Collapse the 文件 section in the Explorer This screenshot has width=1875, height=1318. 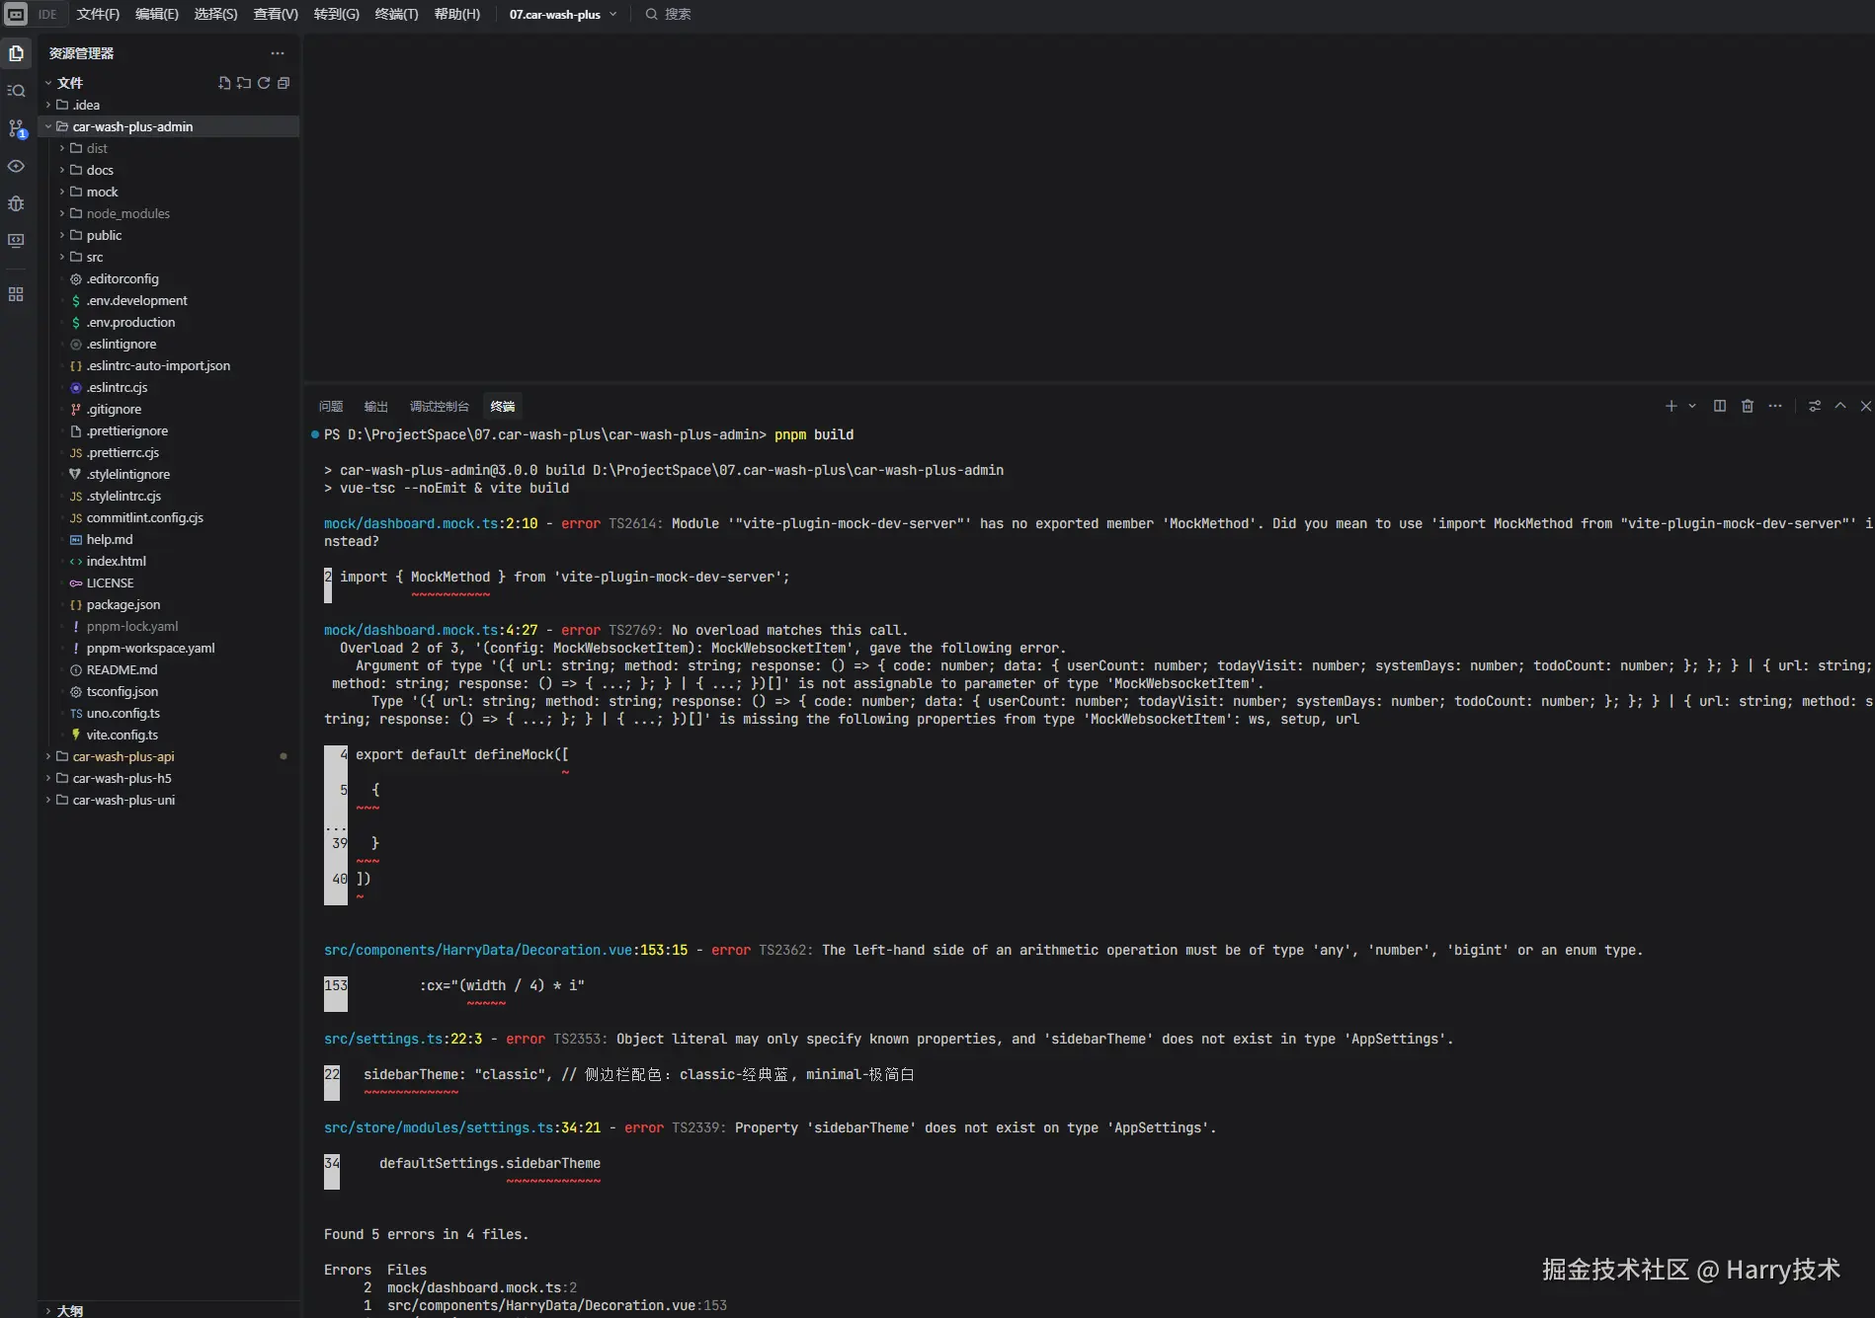48,83
